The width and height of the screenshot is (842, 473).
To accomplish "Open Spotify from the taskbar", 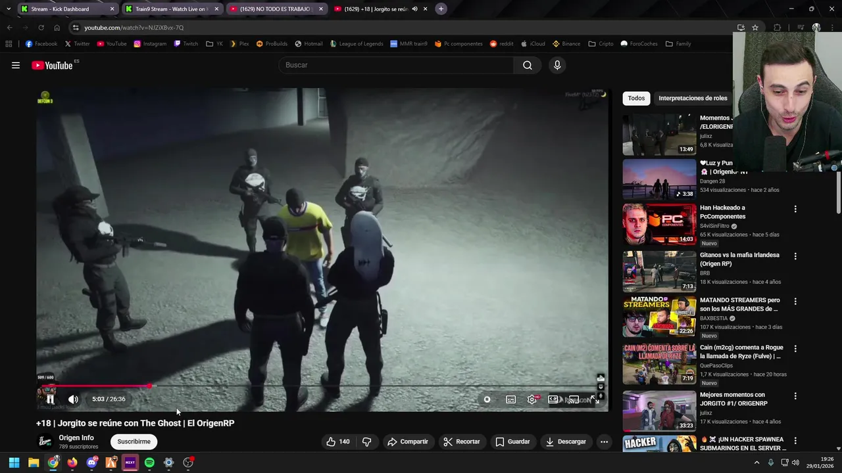I will [x=149, y=462].
